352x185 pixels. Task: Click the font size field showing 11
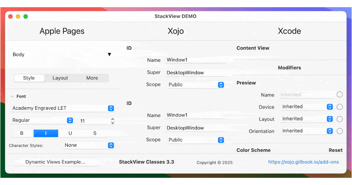pyautogui.click(x=94, y=121)
